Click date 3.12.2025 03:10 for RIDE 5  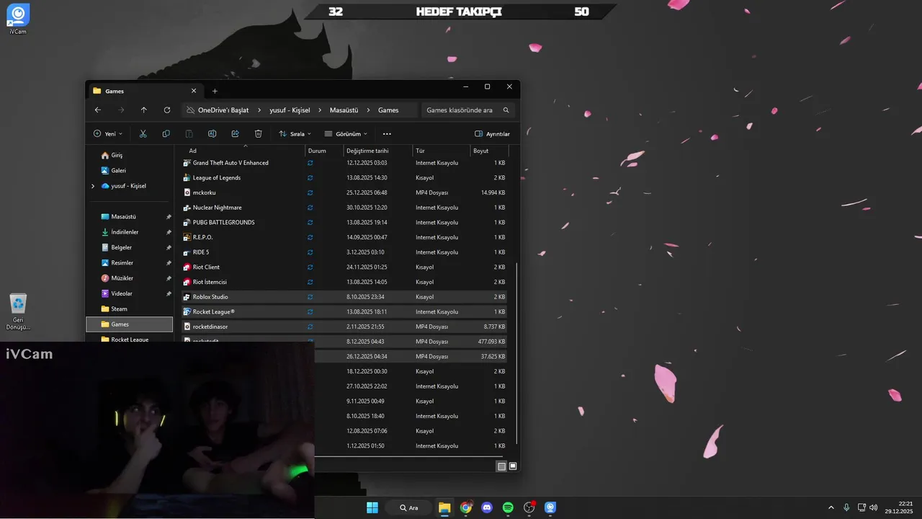point(365,252)
